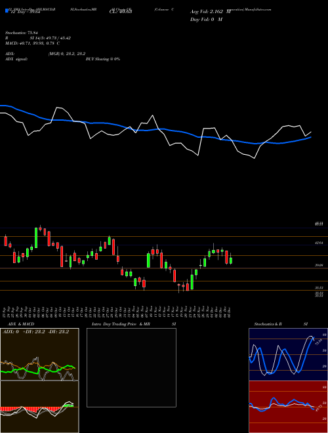Click the blue 12 Day SMA legend square
The image size is (328, 433).
click(7, 11)
